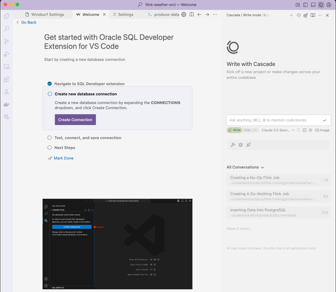Open the Docker panel from sidebar

pos(7,105)
